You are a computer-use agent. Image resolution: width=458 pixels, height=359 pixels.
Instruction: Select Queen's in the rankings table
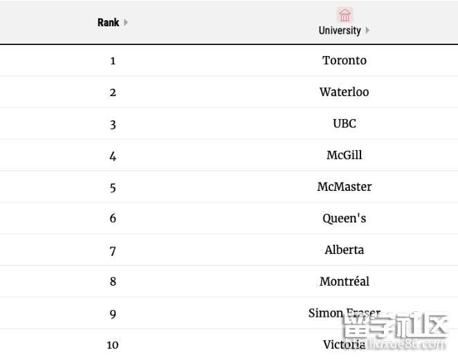click(345, 219)
